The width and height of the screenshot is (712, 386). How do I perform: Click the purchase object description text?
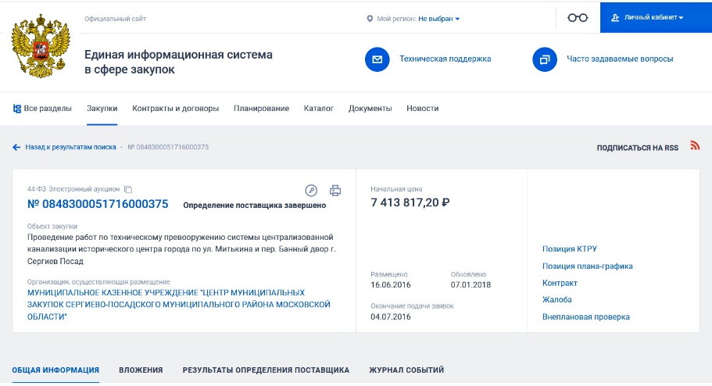(181, 249)
